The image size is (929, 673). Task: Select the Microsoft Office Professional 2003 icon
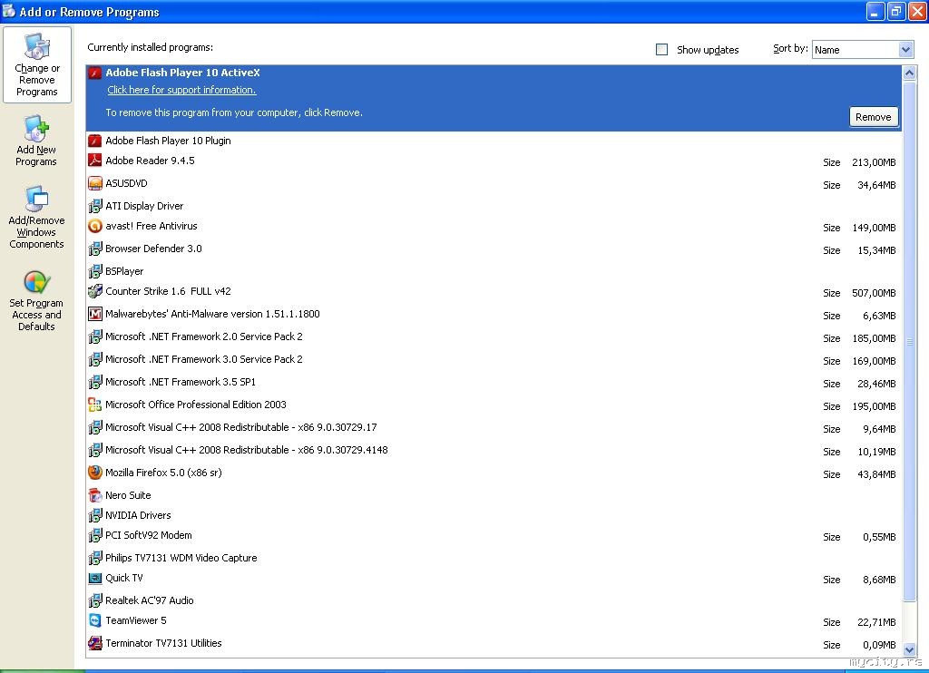coord(95,405)
